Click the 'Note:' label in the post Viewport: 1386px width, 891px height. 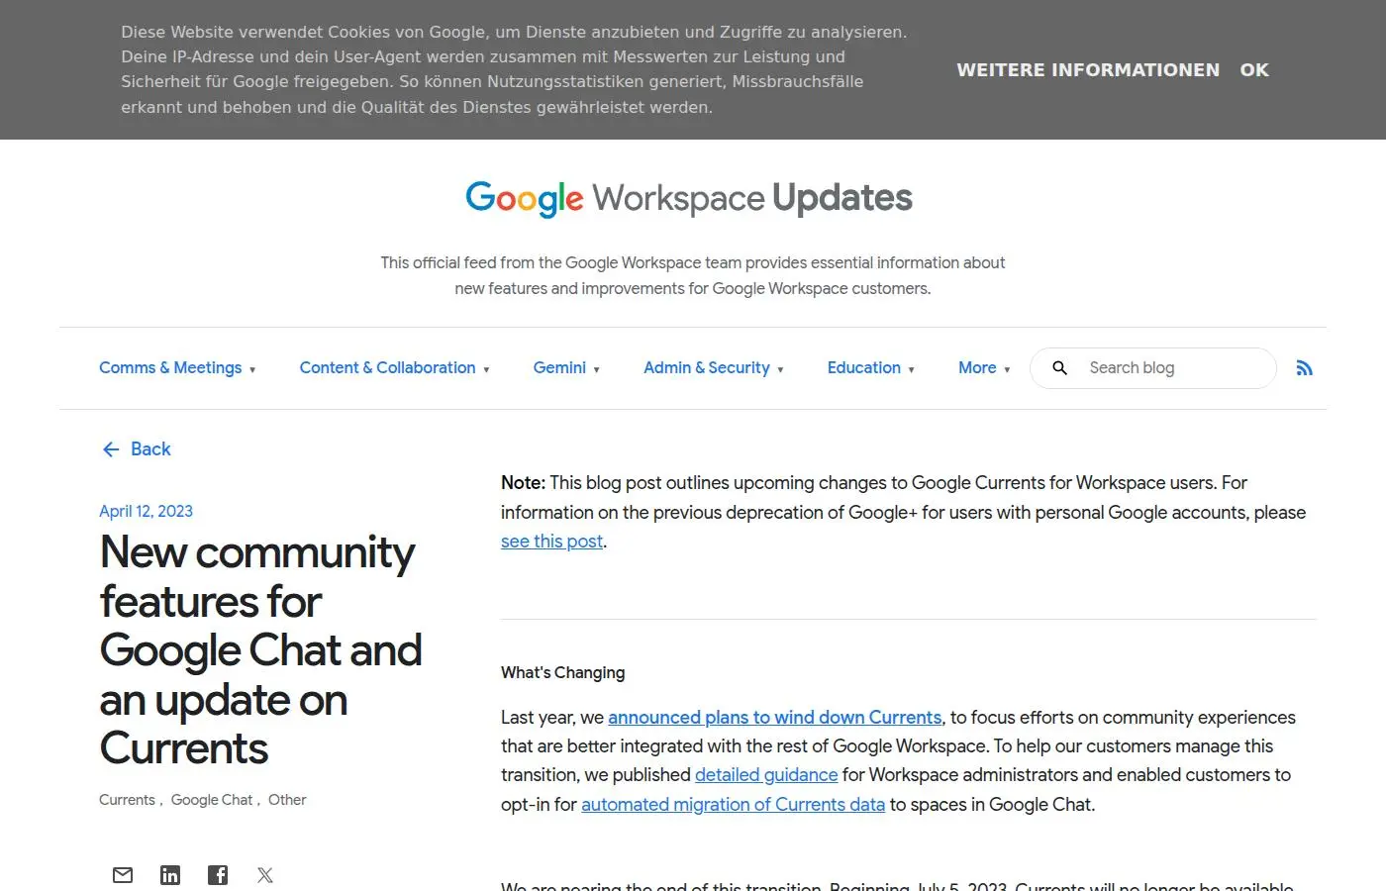pyautogui.click(x=523, y=483)
